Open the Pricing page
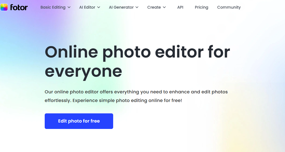This screenshot has width=285, height=152. tap(201, 7)
